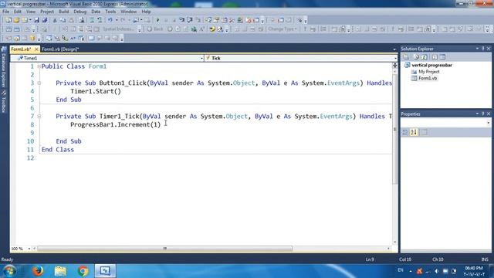Click the Uncomment selected lines icon
The width and height of the screenshot is (494, 278).
(100, 20)
